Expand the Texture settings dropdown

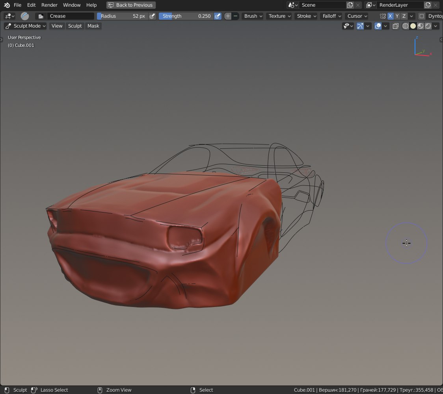pos(279,16)
